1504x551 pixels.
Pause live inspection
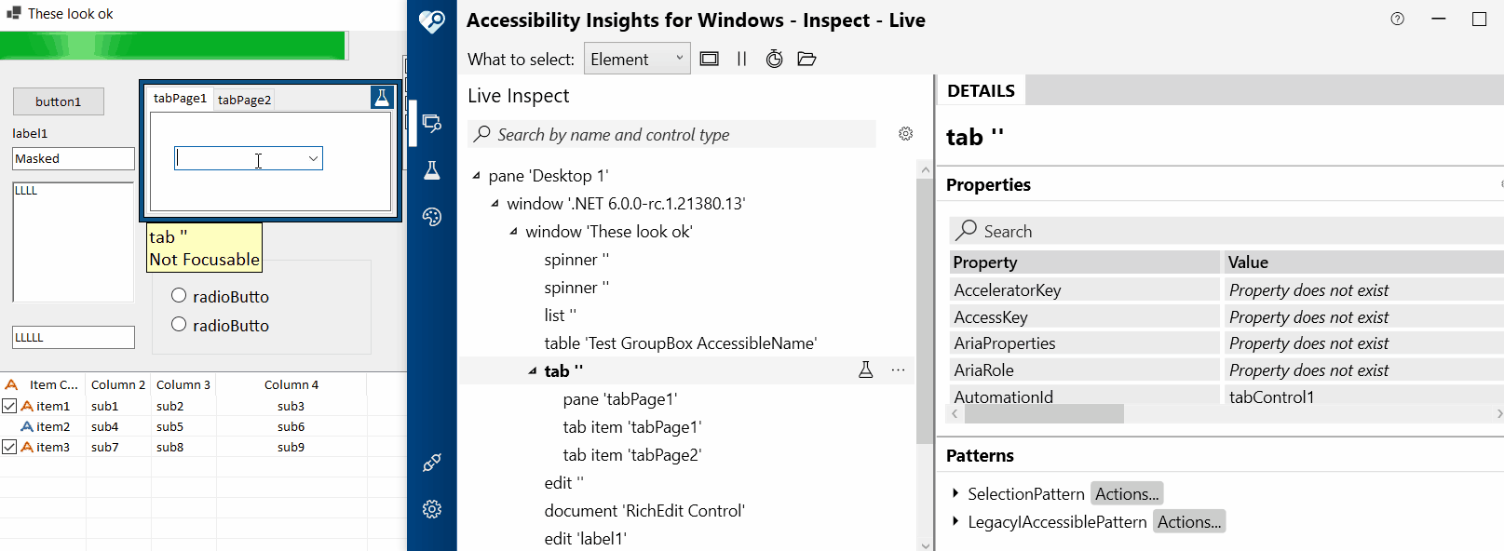(x=741, y=59)
